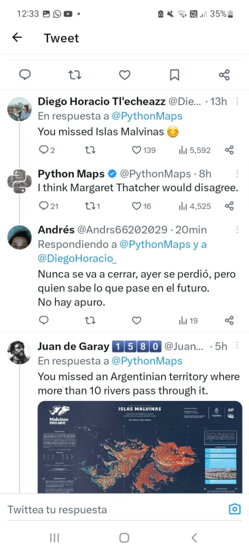The height and width of the screenshot is (553, 249).
Task: Like the main tweet with heart icon
Action: point(125,75)
